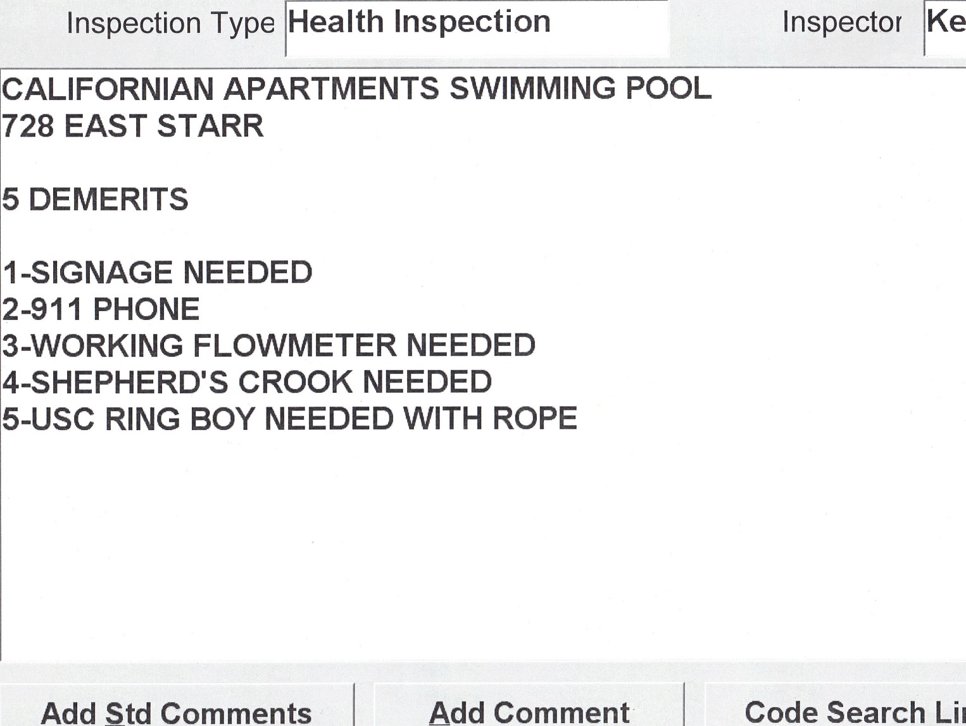
Task: Click the 911 Phone comment line
Action: [x=101, y=310]
